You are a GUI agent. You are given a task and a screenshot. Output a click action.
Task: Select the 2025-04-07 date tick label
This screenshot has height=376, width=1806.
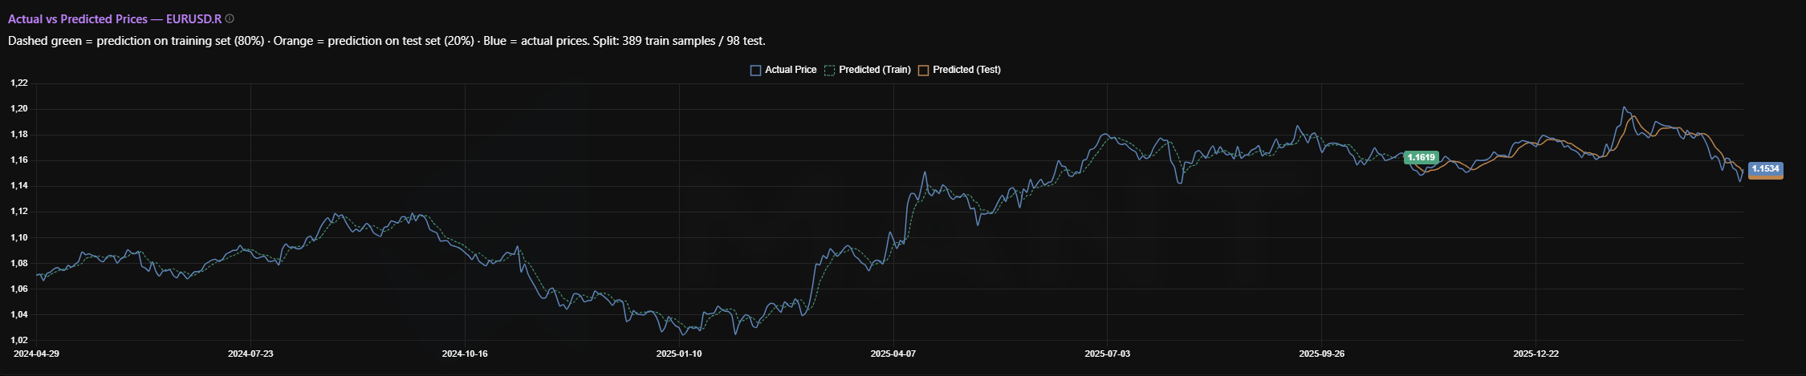[x=893, y=354]
